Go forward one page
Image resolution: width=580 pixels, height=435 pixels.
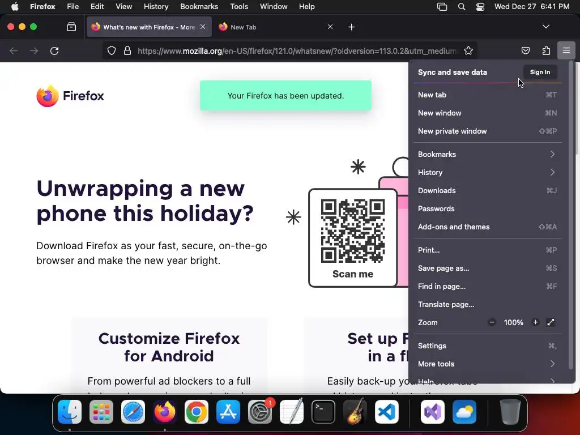point(34,50)
